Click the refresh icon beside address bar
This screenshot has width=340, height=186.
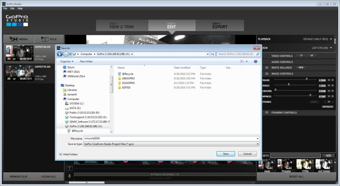(x=212, y=54)
